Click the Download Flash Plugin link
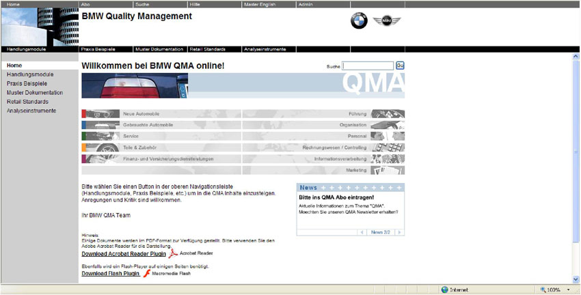This screenshot has width=581, height=295. click(x=110, y=274)
